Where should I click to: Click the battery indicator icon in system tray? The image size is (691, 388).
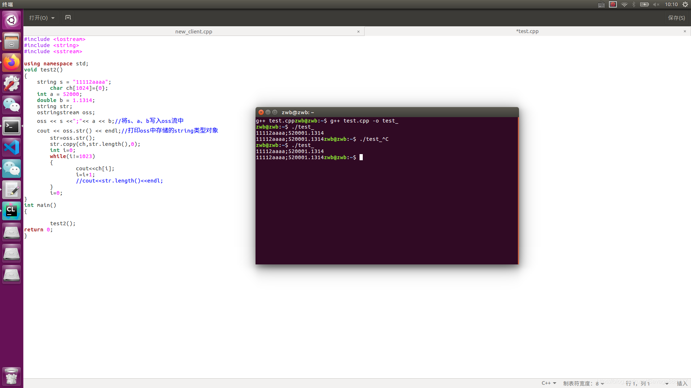click(643, 5)
